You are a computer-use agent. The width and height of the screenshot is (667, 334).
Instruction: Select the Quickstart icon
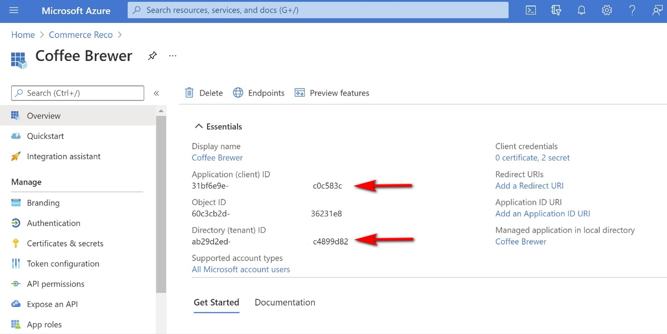coord(15,135)
